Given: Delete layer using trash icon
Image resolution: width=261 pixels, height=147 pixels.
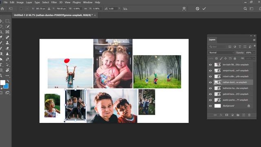Looking at the screenshot, I should tap(249, 115).
